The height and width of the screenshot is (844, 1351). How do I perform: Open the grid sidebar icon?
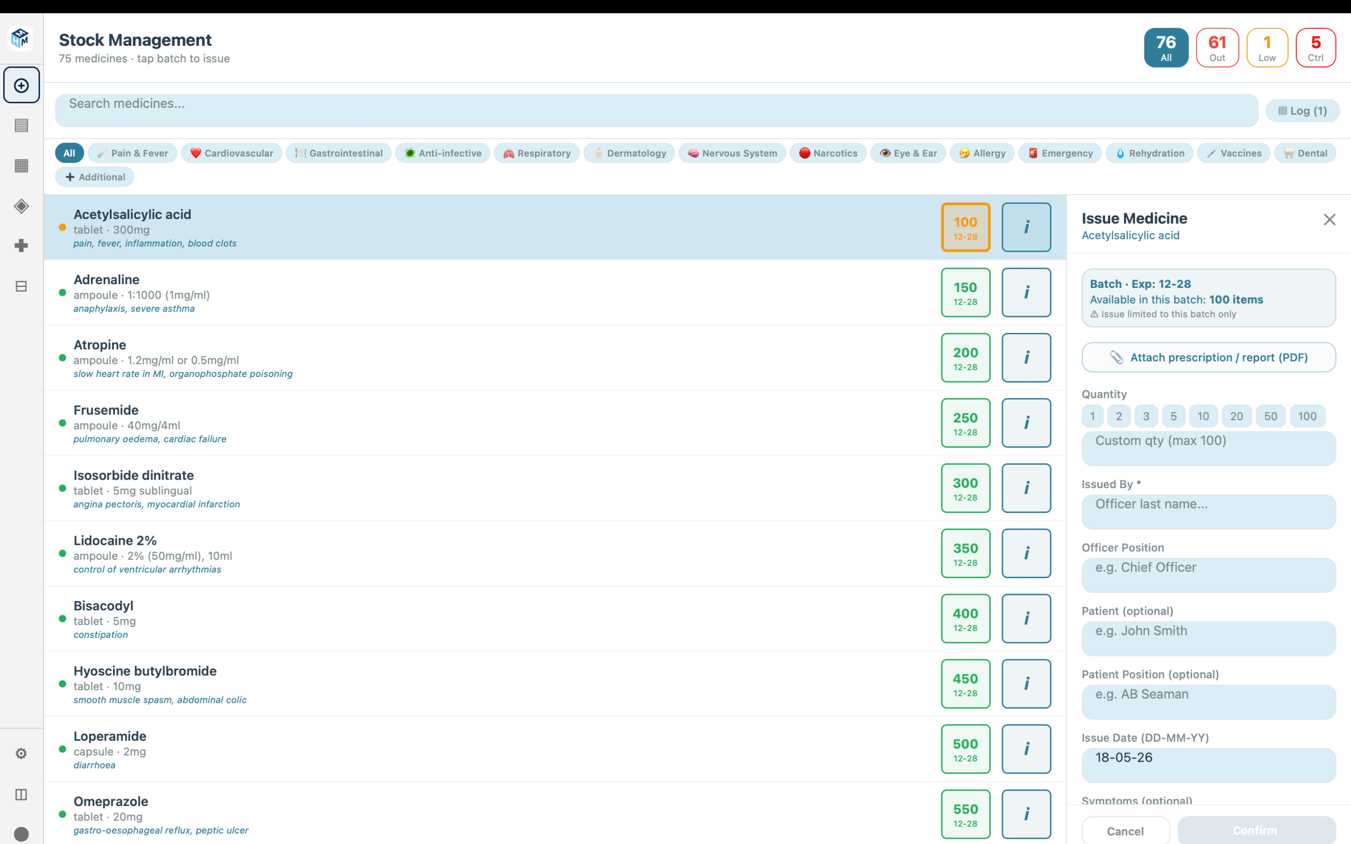(21, 166)
